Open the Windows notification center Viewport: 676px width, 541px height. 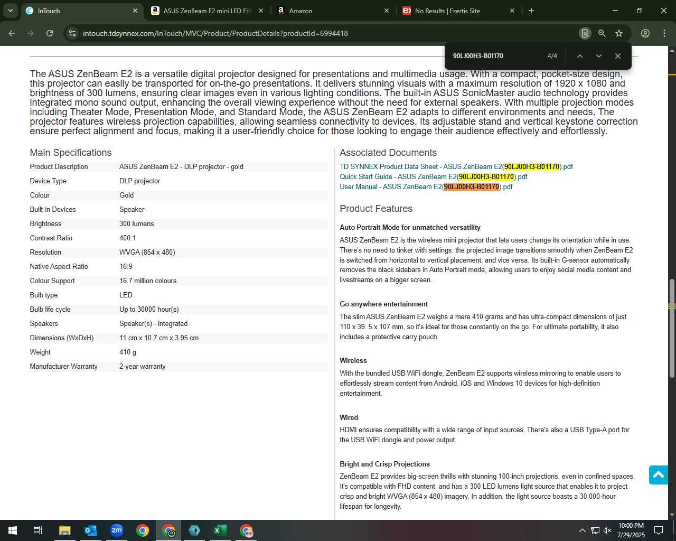point(659,530)
